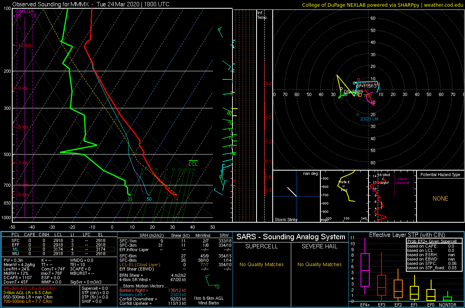Viewport: 465px width, 308px height.
Task: Select the Bunkers Right storm motion
Action: pos(153,290)
